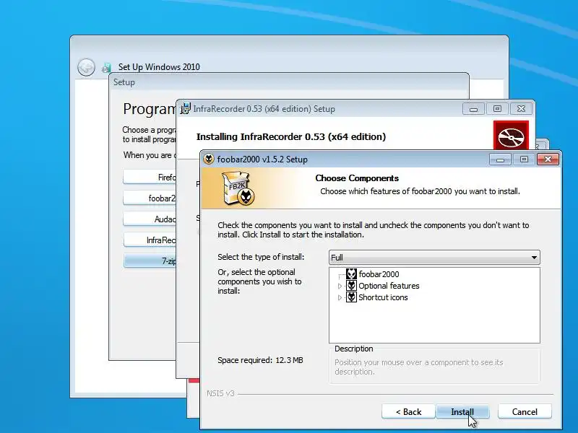Expand the Shortcut icons tree node
The width and height of the screenshot is (578, 433).
340,297
